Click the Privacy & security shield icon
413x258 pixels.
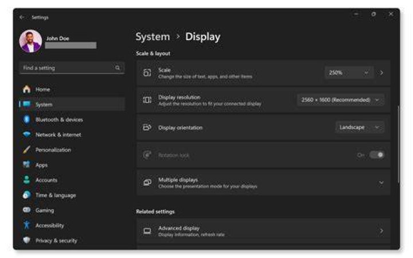click(26, 240)
